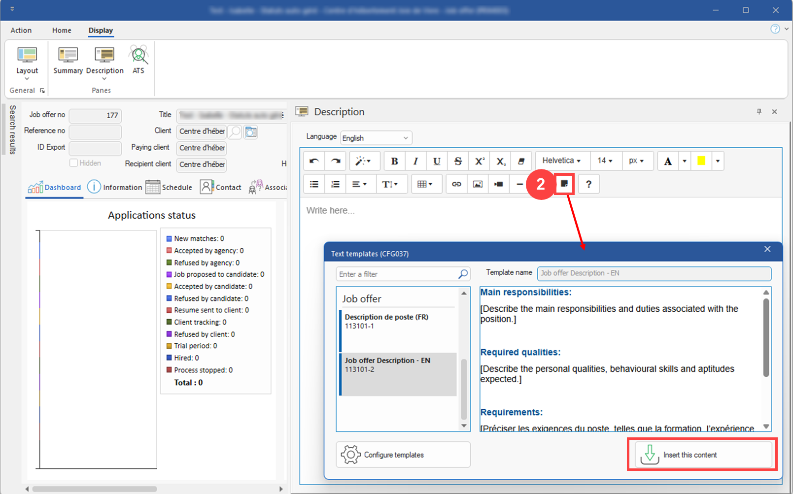Open the ATS pane icon

point(138,60)
